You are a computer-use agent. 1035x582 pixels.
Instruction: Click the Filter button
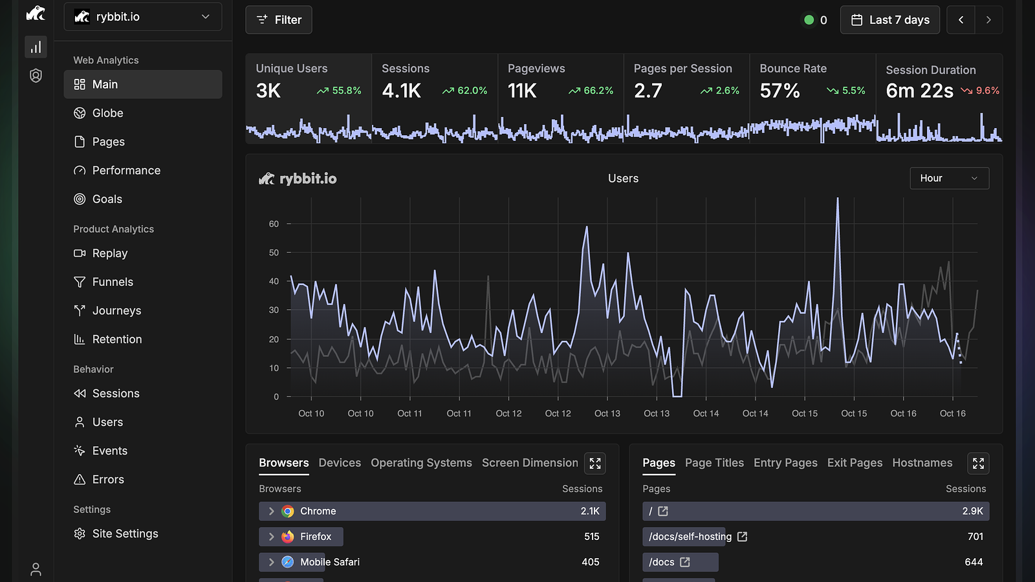point(279,20)
